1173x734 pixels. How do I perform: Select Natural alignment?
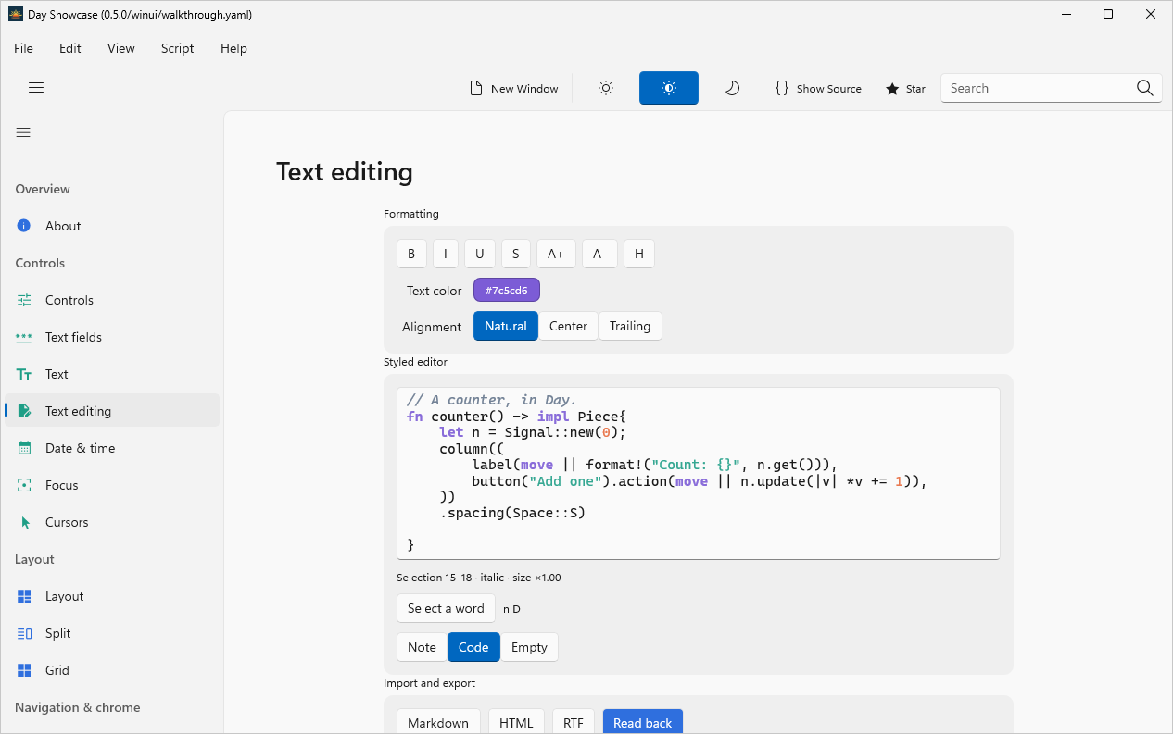506,326
